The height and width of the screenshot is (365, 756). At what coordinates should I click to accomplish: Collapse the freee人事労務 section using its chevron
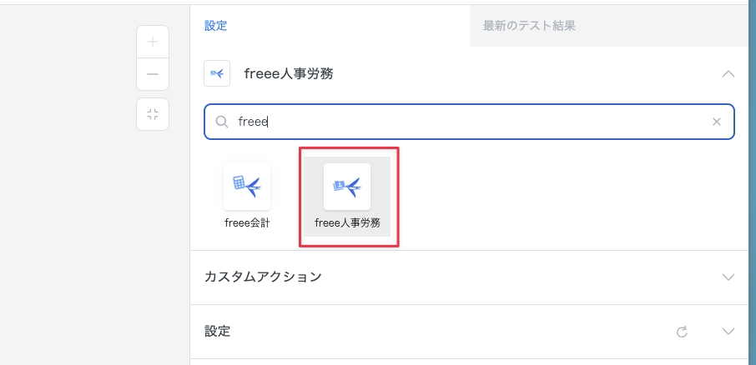click(728, 73)
